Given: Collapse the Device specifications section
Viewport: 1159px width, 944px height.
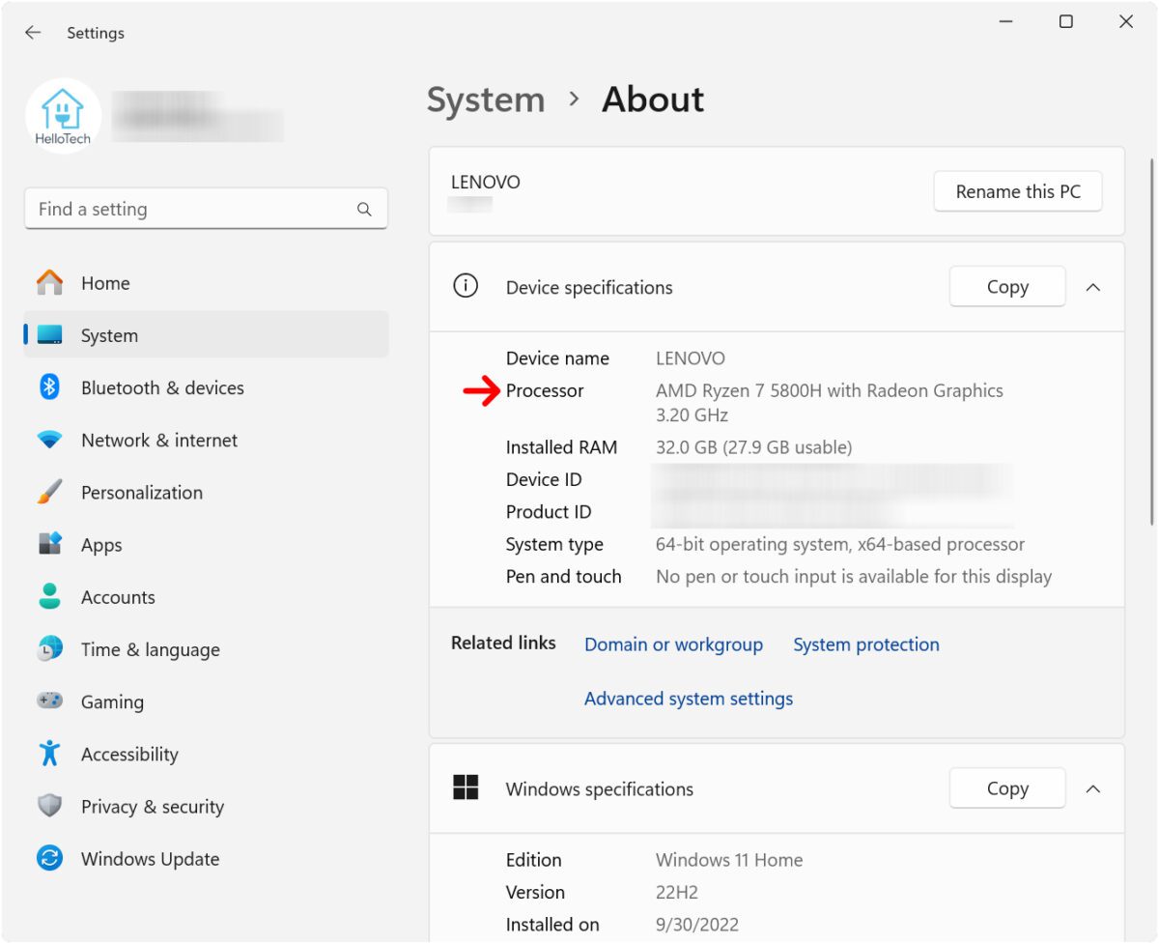Looking at the screenshot, I should 1093,287.
